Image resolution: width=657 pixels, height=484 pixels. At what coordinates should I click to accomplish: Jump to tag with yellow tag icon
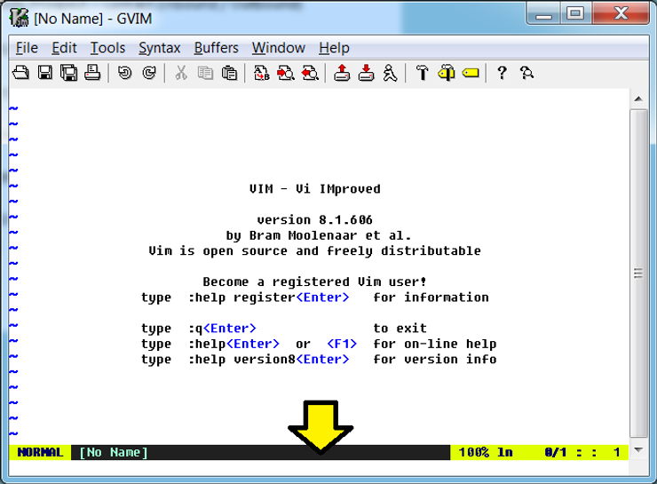click(471, 74)
